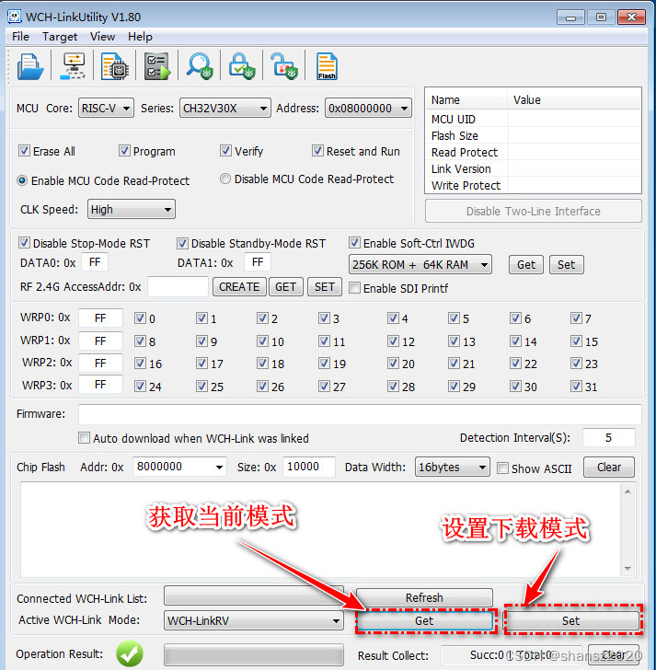This screenshot has height=670, width=656.
Task: Toggle write-protect sector 0 checkbox
Action: tap(140, 318)
